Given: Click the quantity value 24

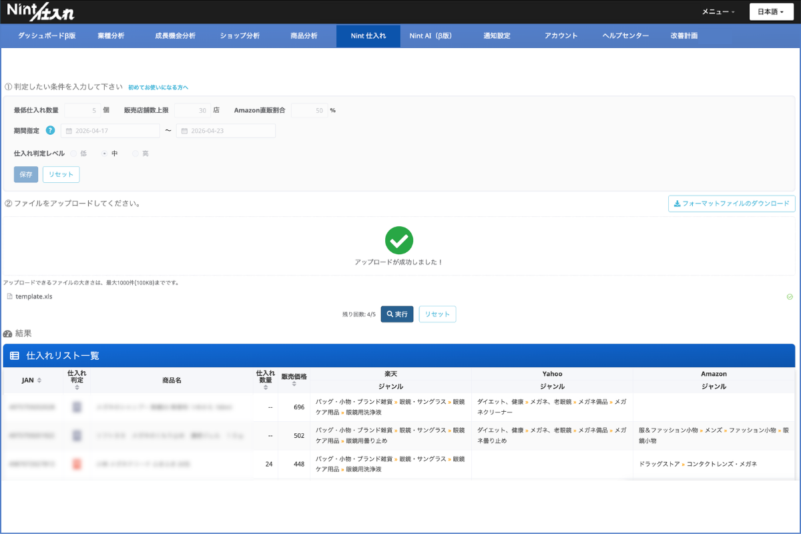Looking at the screenshot, I should 268,464.
